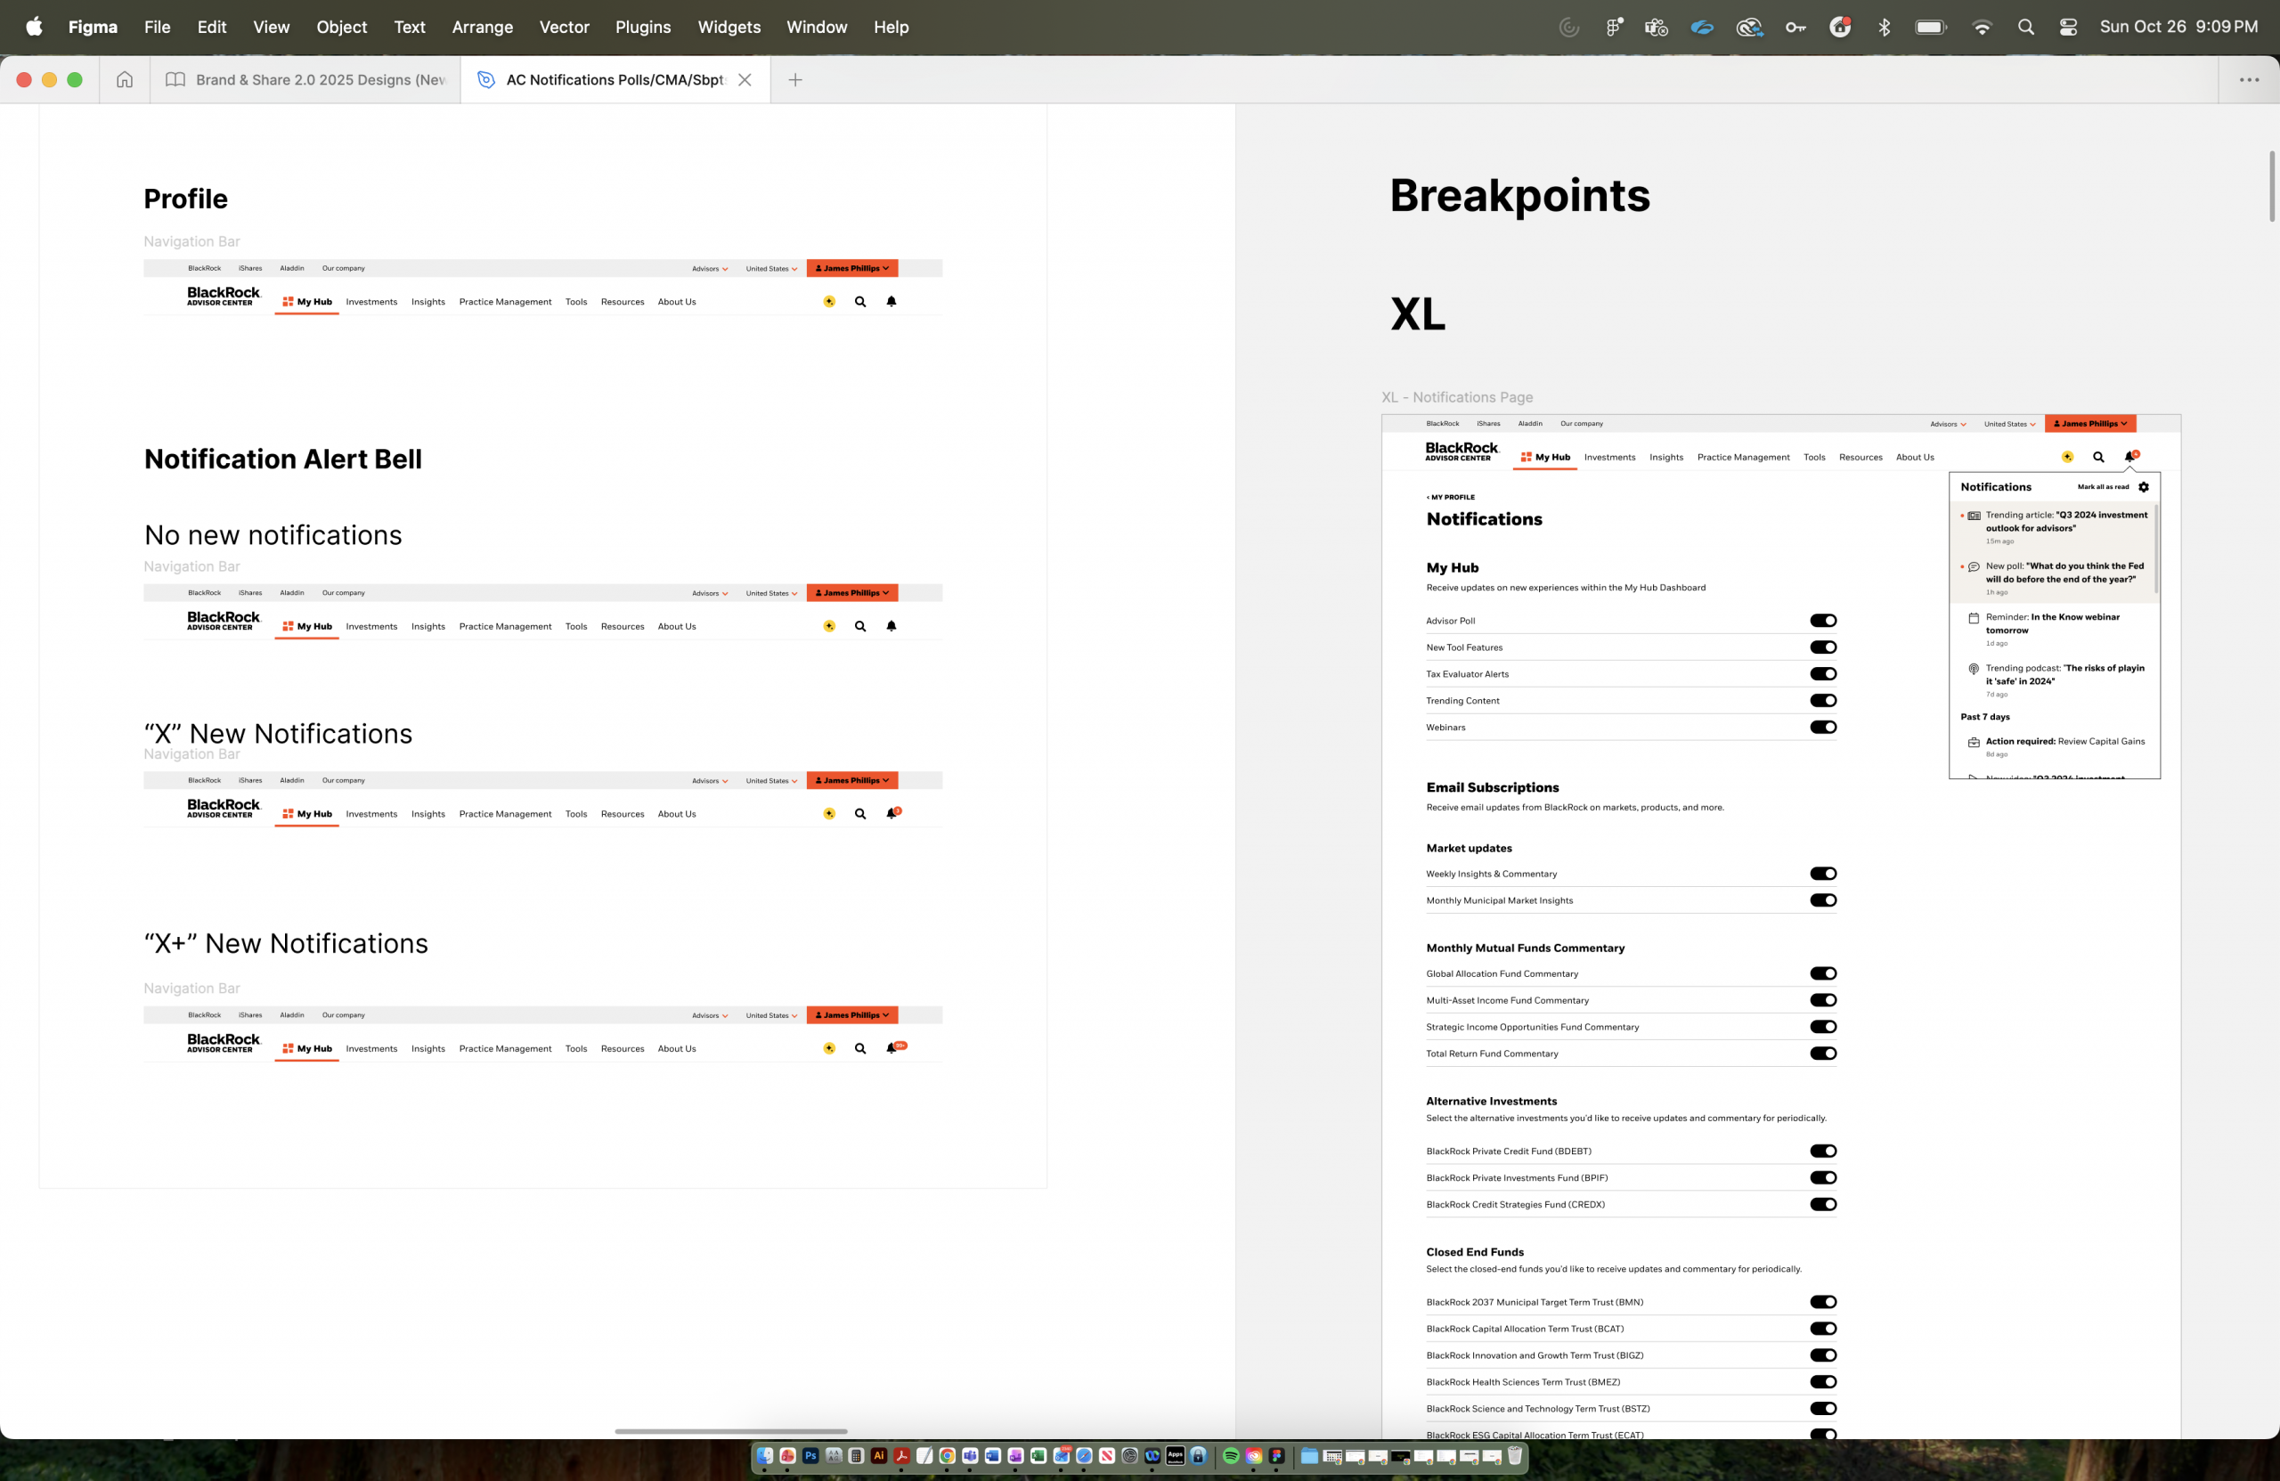
Task: Open the three-dot menu at window top right
Action: pyautogui.click(x=2250, y=79)
